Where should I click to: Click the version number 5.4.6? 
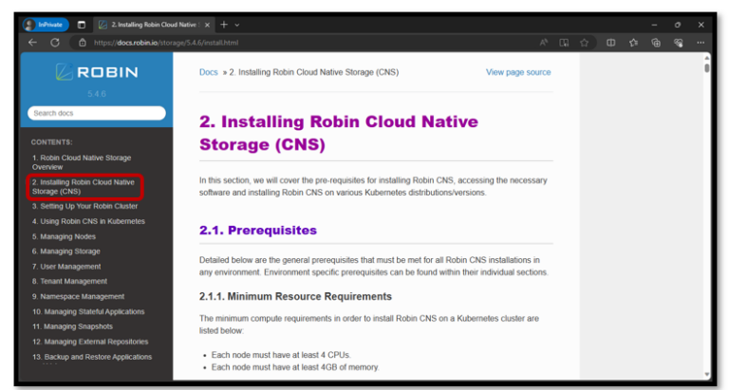97,94
